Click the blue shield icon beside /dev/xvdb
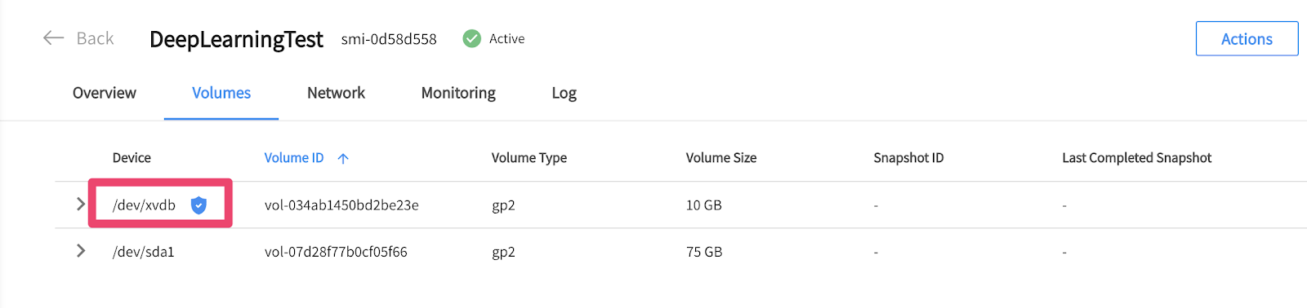Viewport: 1307px width, 308px height. coord(199,205)
